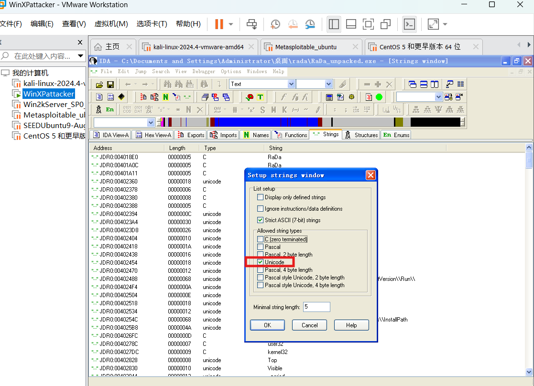Open the IDA Options menu
Viewport: 534px width, 386px height.
click(231, 72)
